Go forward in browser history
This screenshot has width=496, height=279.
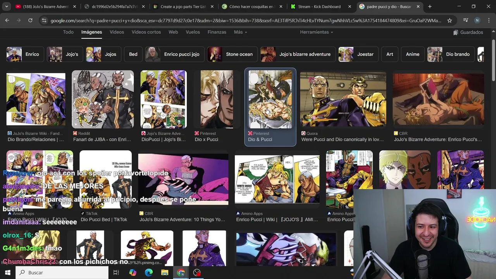pos(19,21)
